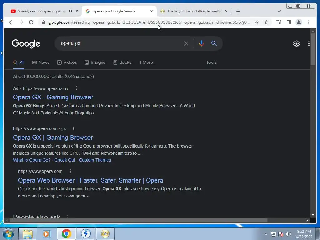Close the PowerISO thank you tab
The height and width of the screenshot is (240, 320).
coord(226,11)
